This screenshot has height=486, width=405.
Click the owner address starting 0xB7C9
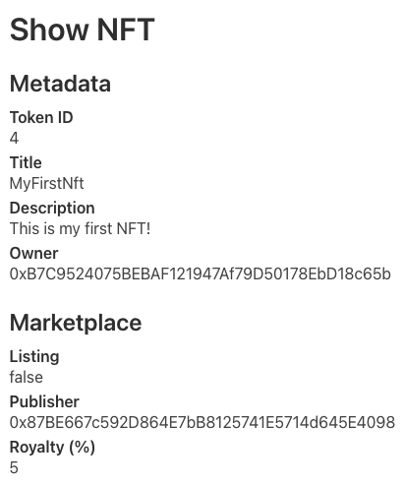click(x=201, y=273)
